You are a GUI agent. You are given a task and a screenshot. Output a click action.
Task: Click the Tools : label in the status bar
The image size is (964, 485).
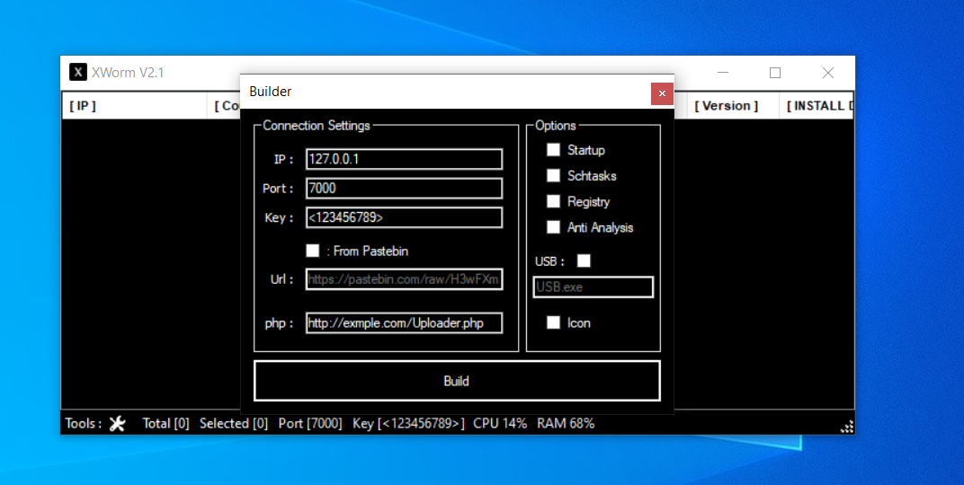tap(84, 424)
